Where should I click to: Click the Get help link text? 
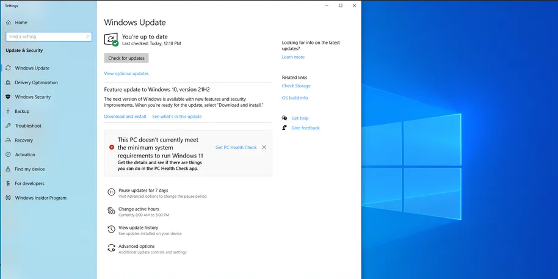[x=300, y=118]
